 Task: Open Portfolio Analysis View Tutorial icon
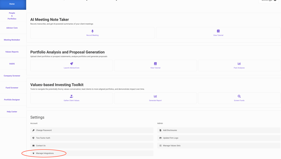tap(155, 64)
